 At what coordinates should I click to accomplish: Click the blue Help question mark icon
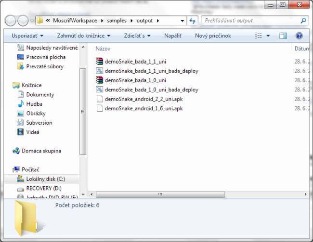click(299, 36)
